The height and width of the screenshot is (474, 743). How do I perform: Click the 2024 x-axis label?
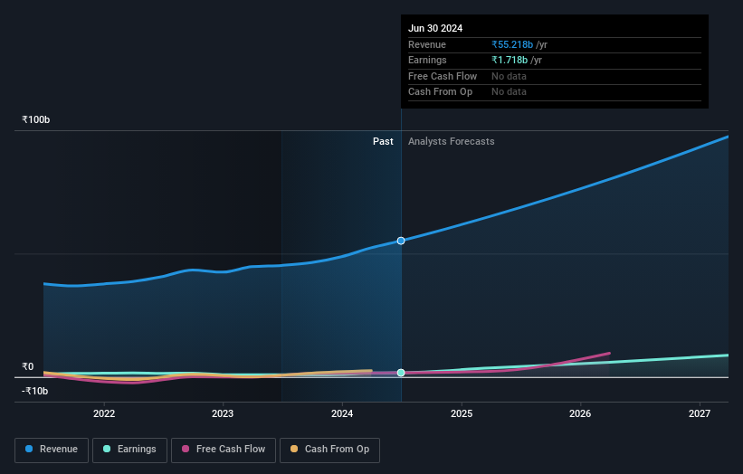[342, 414]
